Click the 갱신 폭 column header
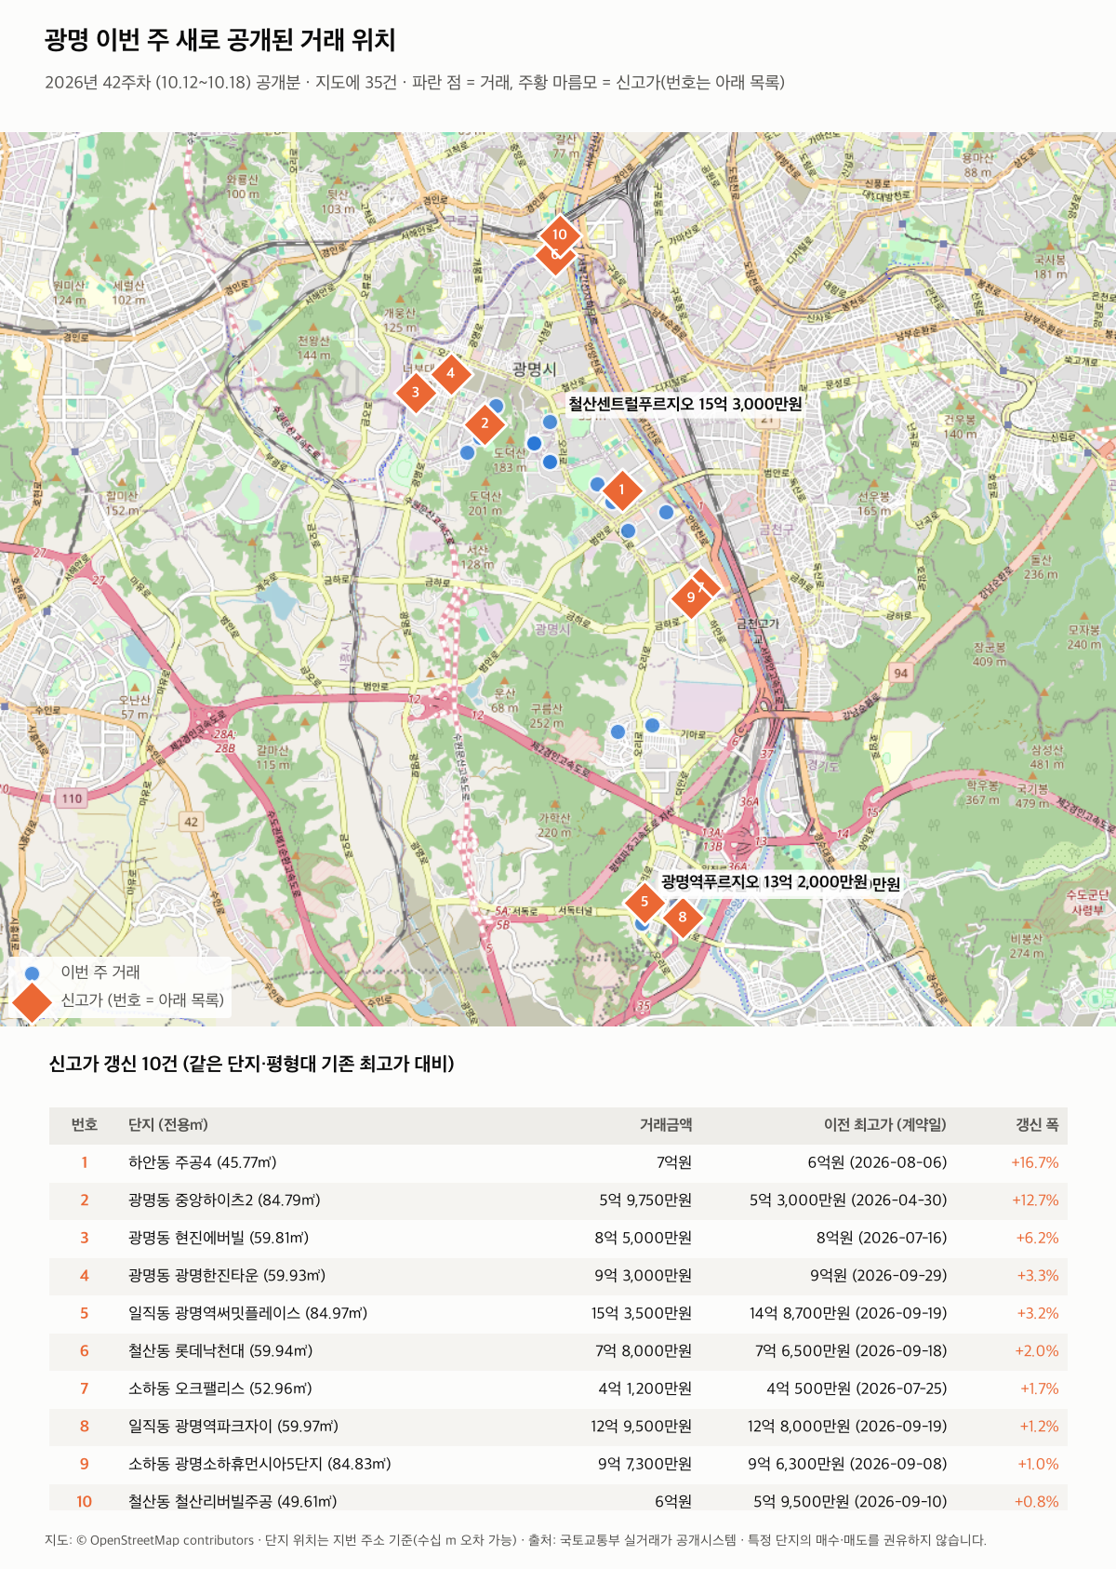The width and height of the screenshot is (1116, 1569). (1037, 1125)
